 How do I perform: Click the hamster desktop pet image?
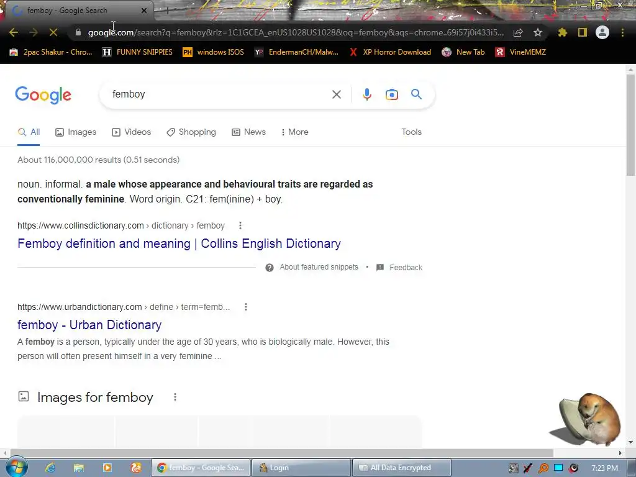(586, 419)
